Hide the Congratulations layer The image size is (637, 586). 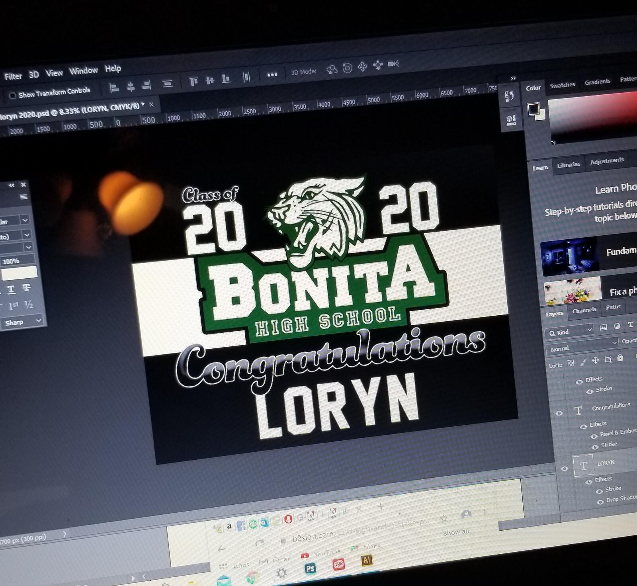[559, 413]
